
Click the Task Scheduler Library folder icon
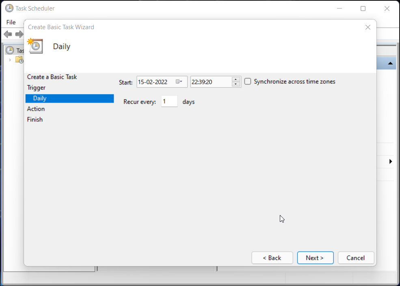click(19, 60)
